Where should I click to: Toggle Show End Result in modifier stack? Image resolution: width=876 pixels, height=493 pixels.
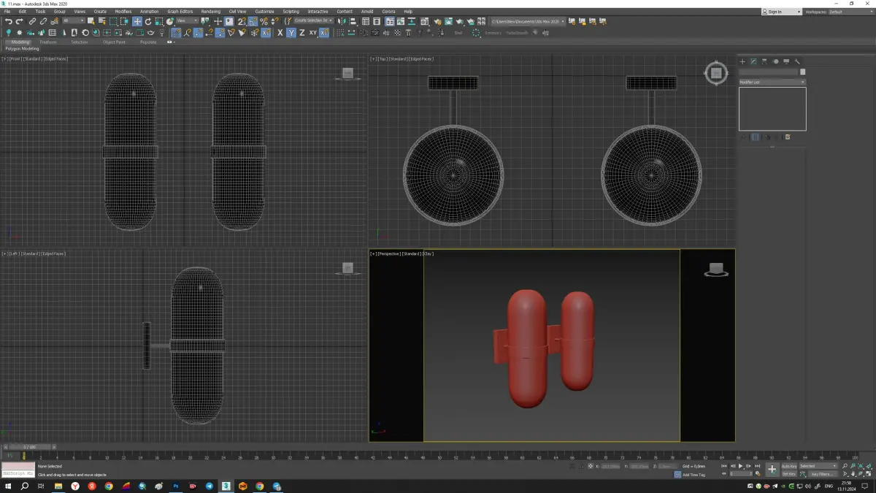pyautogui.click(x=755, y=137)
